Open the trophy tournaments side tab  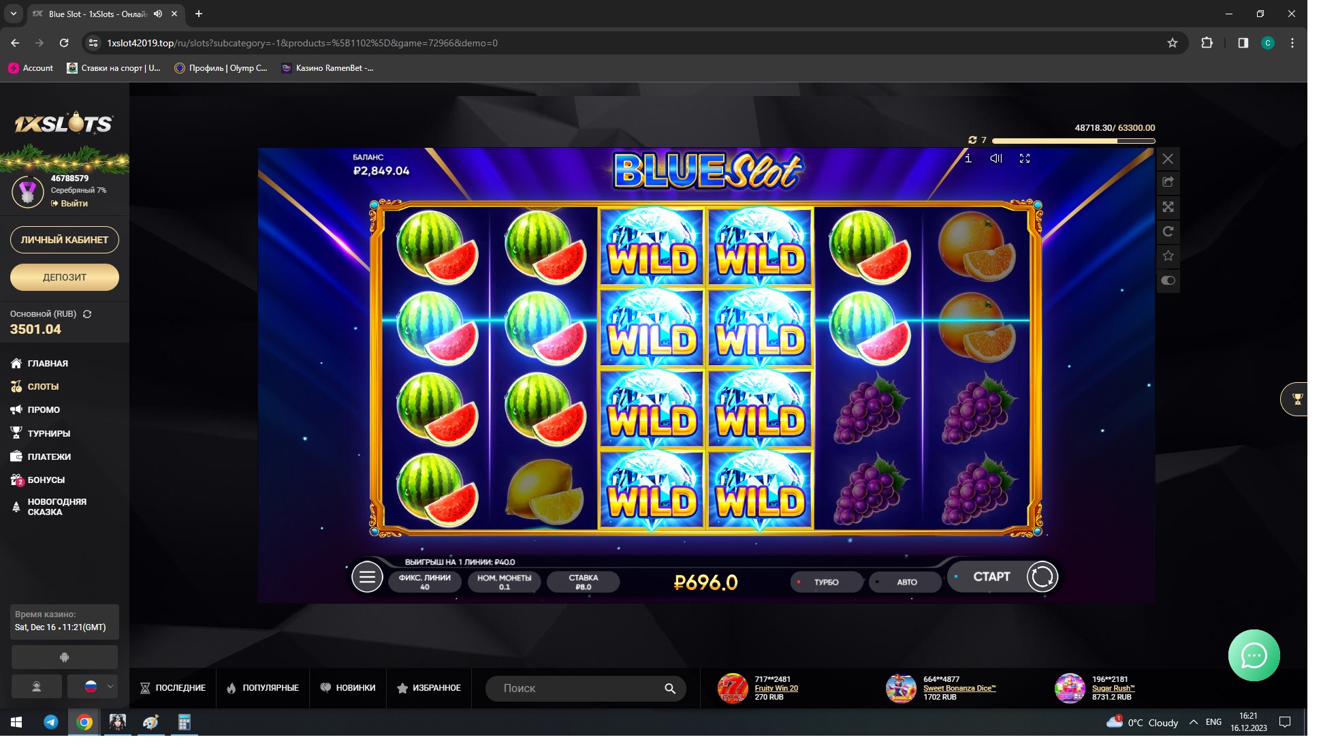click(1296, 399)
